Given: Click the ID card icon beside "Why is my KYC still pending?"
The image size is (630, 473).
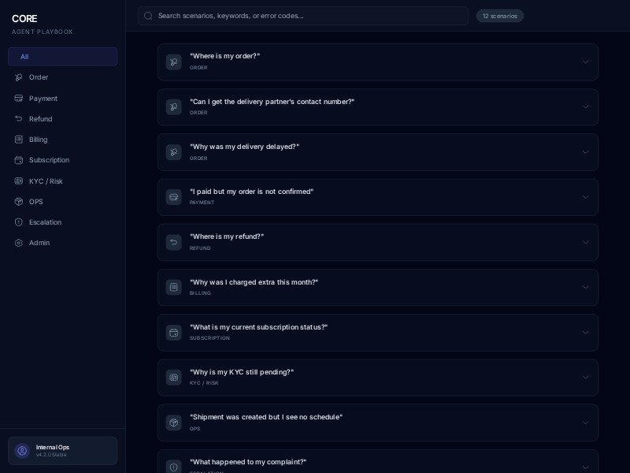Looking at the screenshot, I should tap(174, 378).
